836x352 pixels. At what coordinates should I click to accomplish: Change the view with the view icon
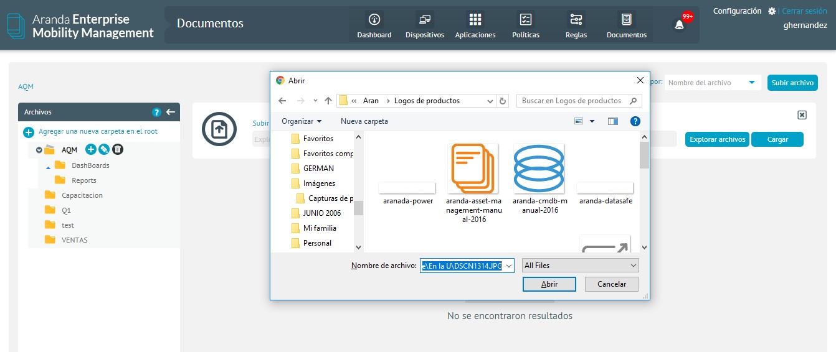(x=579, y=121)
